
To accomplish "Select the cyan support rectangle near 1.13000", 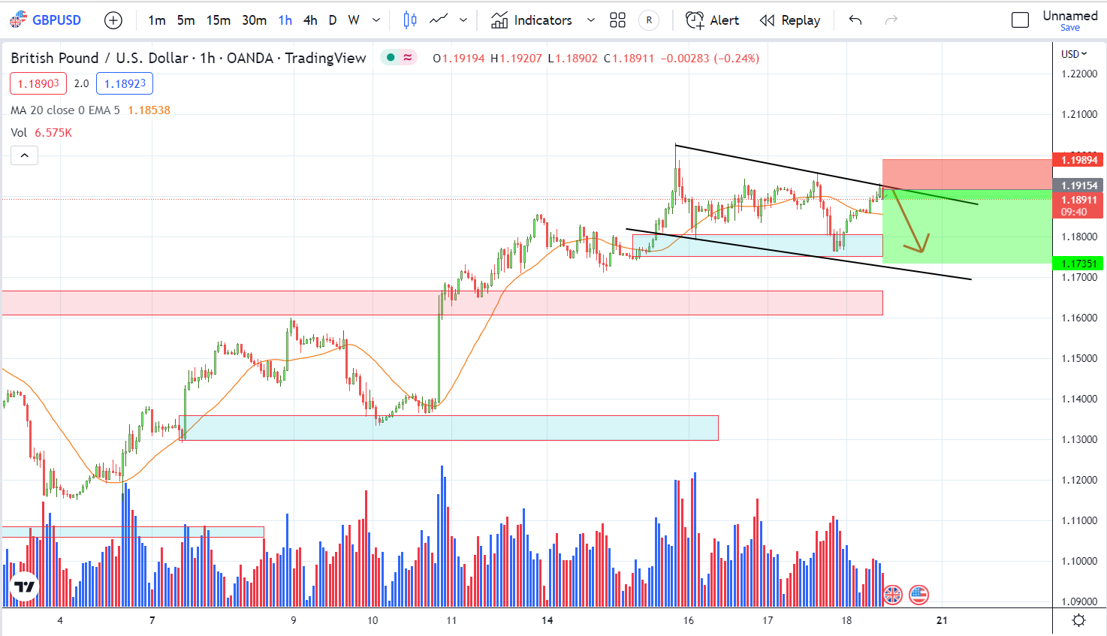I will click(449, 428).
